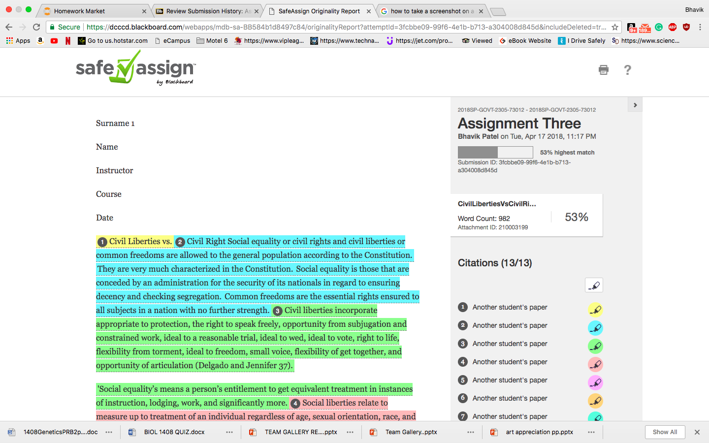Image resolution: width=709 pixels, height=443 pixels.
Task: Open citation 6 Another student's paper
Action: coord(510,398)
